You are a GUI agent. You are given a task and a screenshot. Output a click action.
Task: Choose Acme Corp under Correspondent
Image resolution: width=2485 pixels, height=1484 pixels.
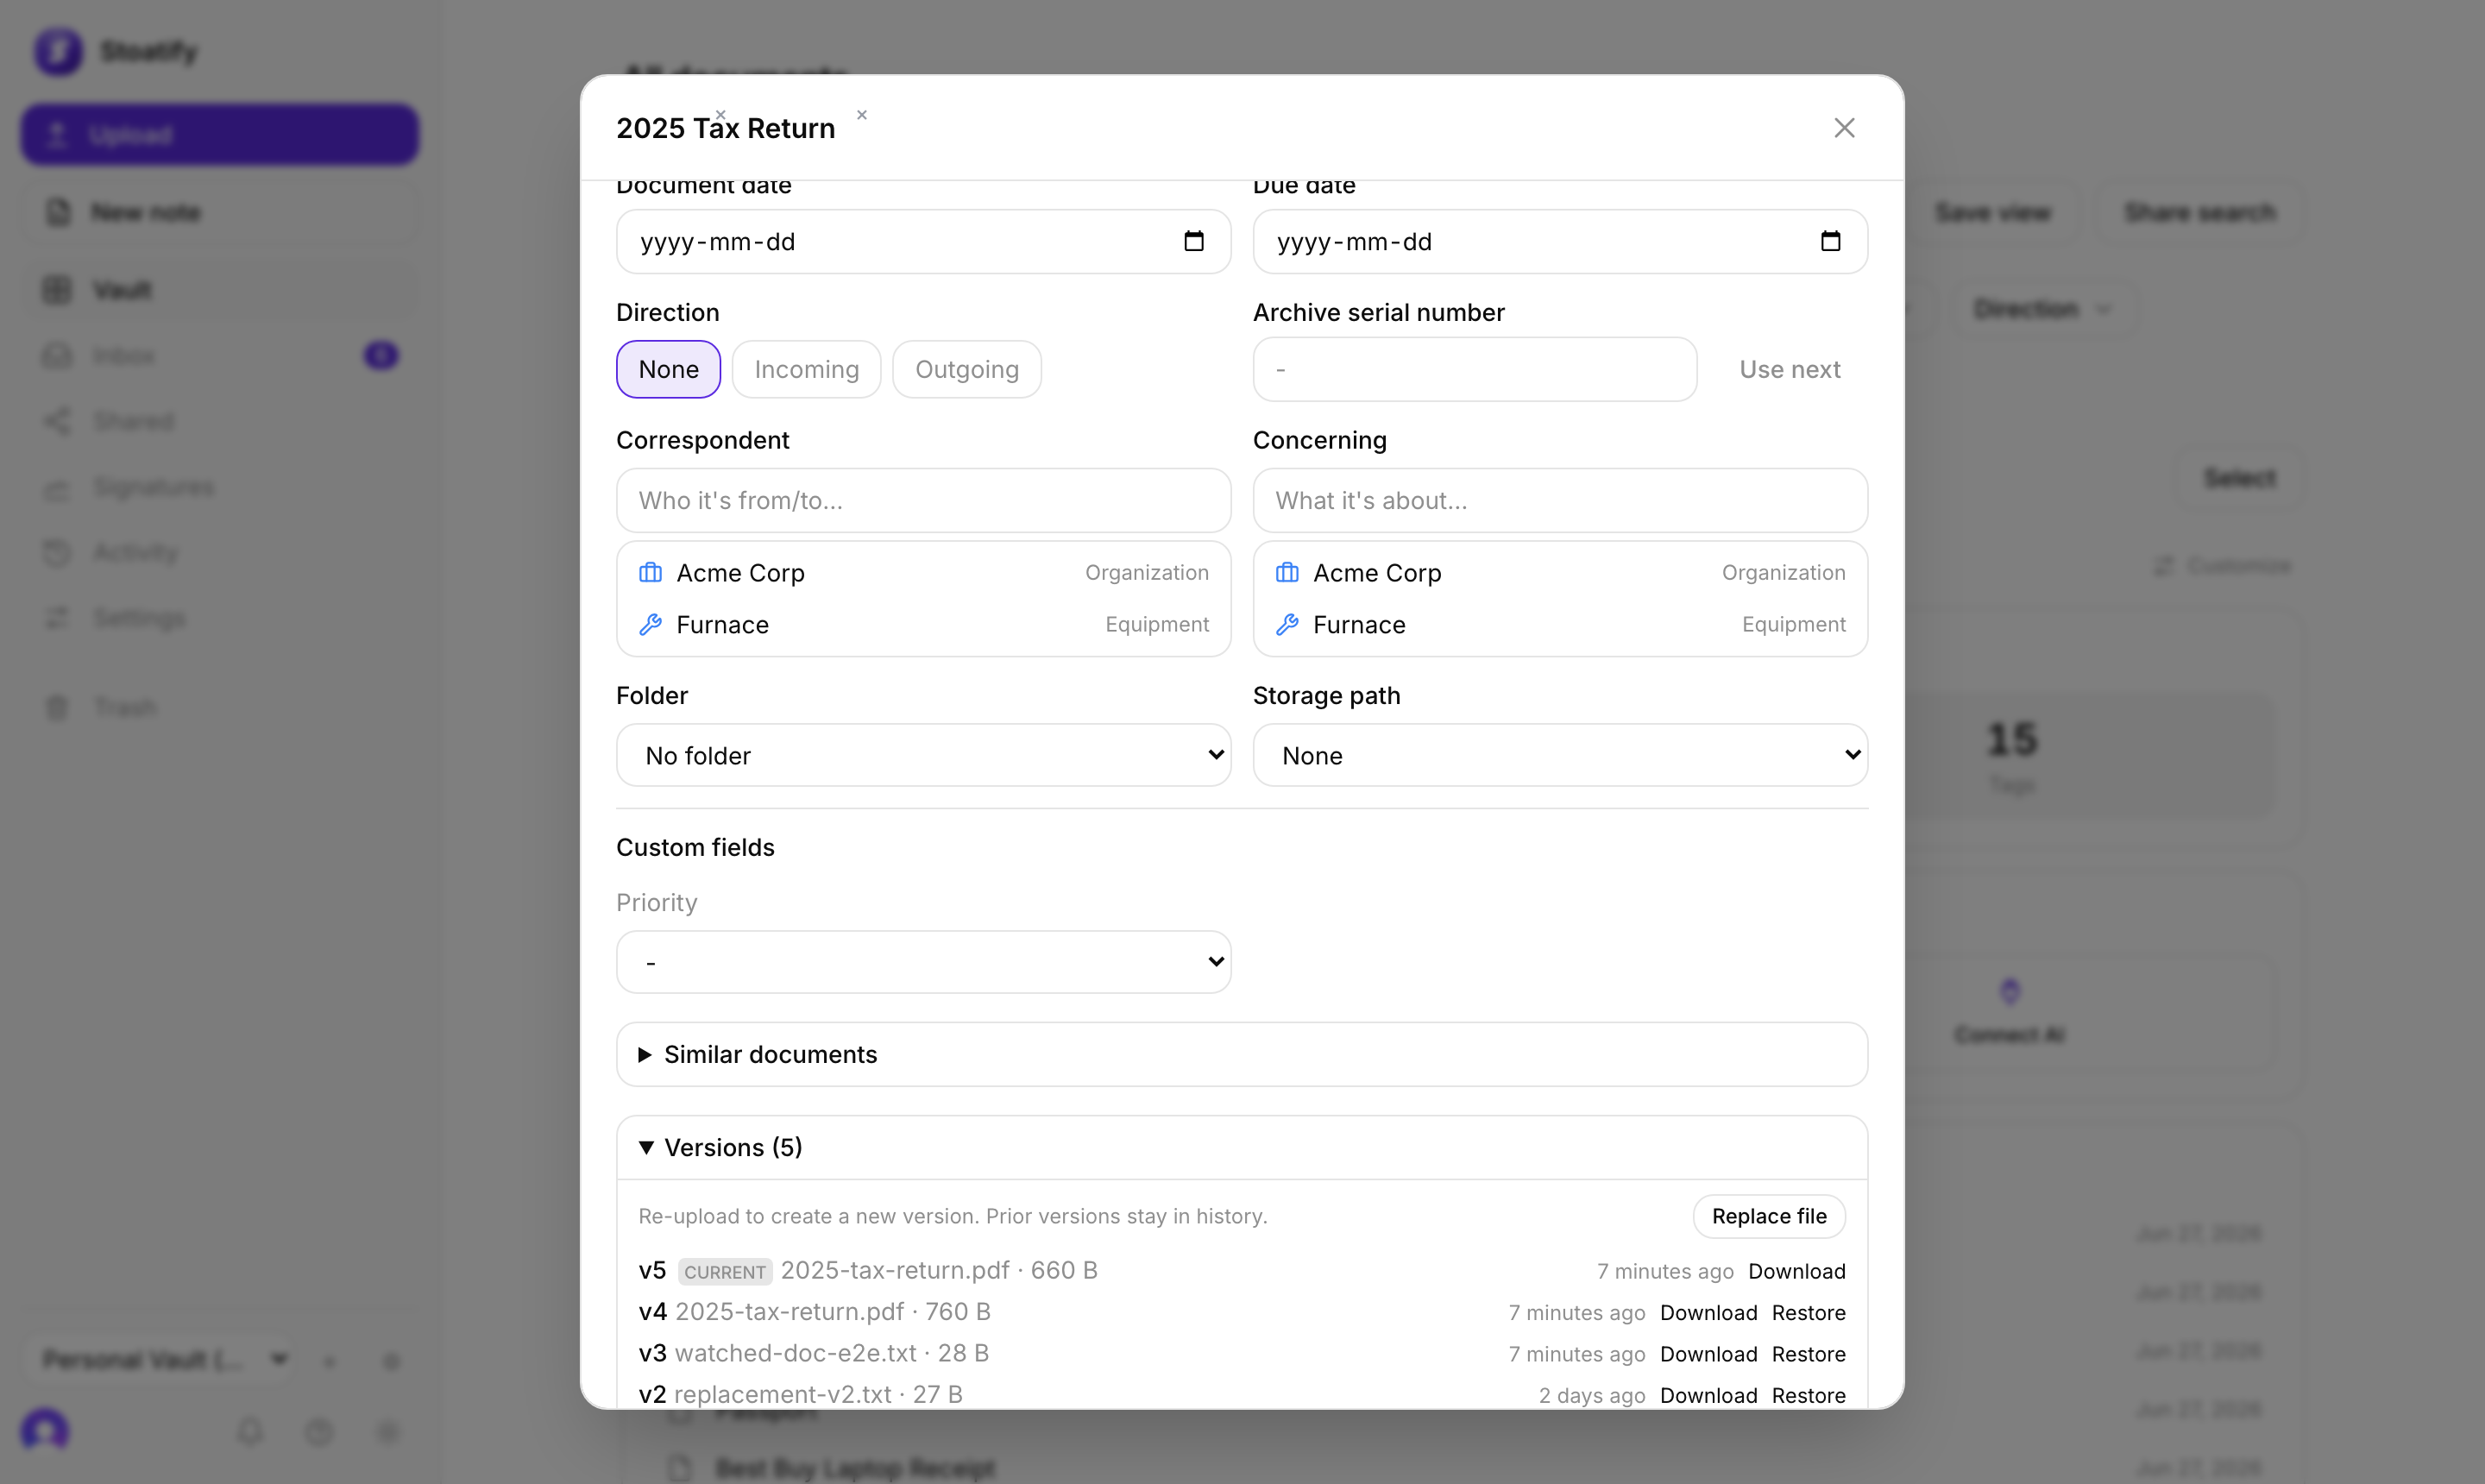923,573
